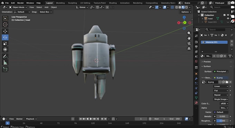Open the Object Data mesh tab
The height and width of the screenshot is (128, 235).
tap(196, 98)
